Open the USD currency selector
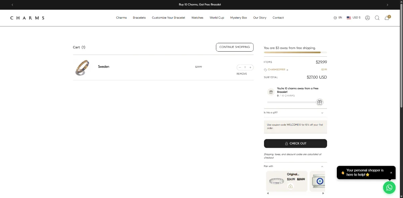This screenshot has width=403, height=198. [x=354, y=18]
